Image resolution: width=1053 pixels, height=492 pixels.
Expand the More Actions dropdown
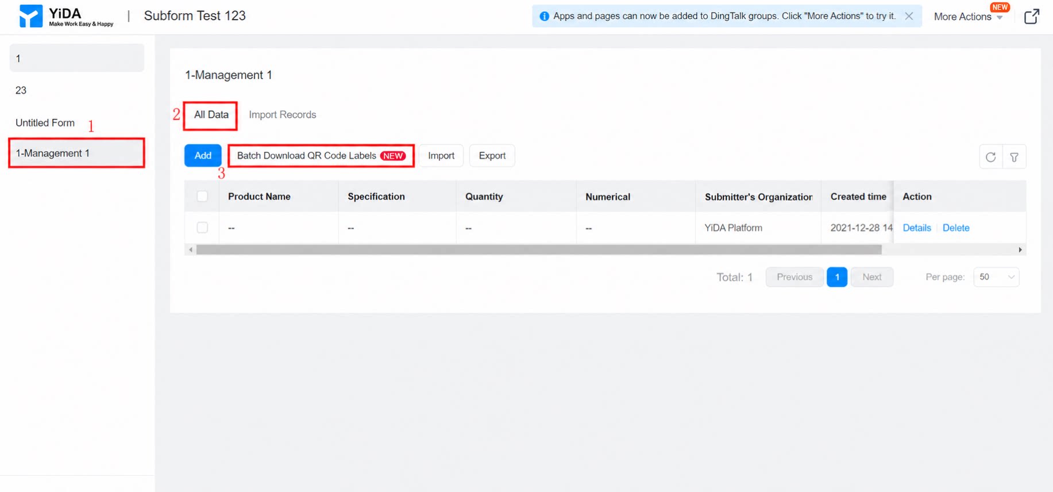[x=968, y=17]
